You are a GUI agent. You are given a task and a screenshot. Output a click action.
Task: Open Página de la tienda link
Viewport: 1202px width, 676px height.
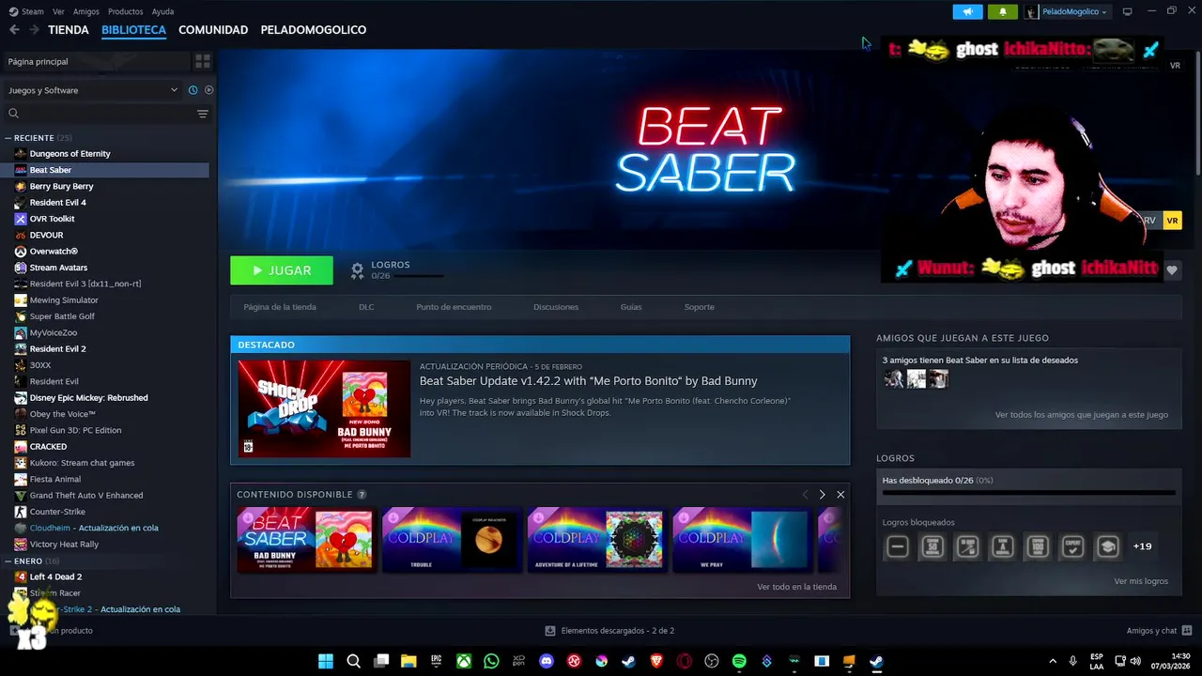(x=280, y=307)
